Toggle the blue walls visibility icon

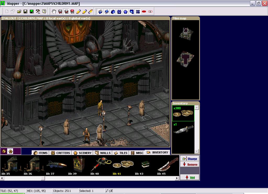pyautogui.click(x=132, y=12)
